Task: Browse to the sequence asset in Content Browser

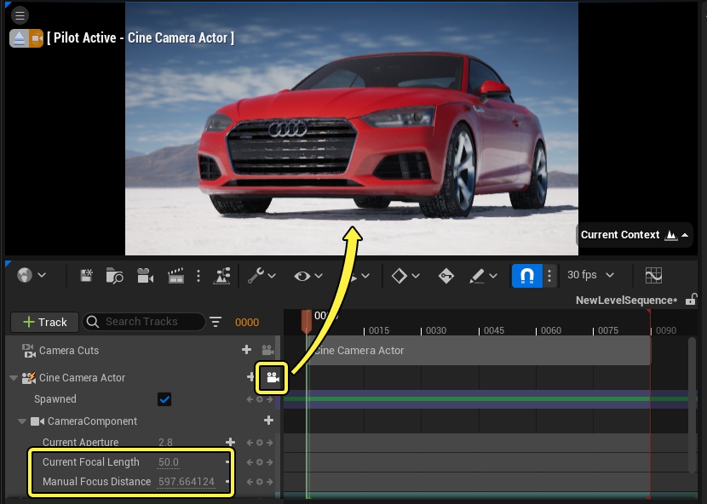Action: [113, 275]
